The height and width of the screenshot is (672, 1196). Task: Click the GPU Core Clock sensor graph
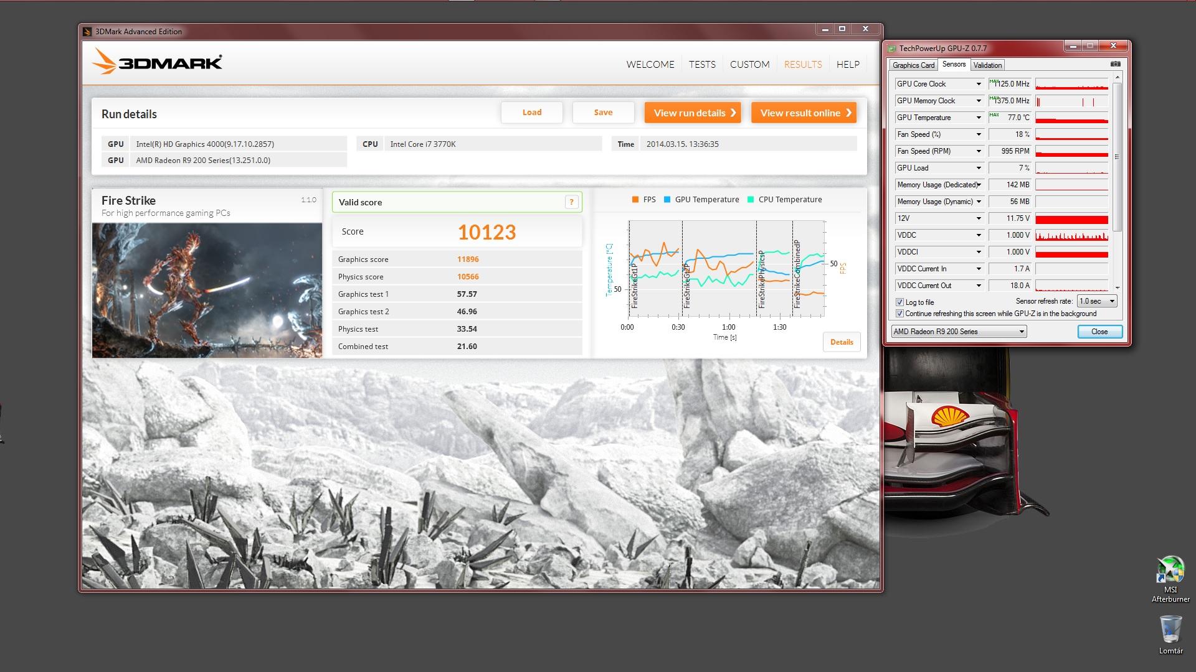[x=1071, y=84]
